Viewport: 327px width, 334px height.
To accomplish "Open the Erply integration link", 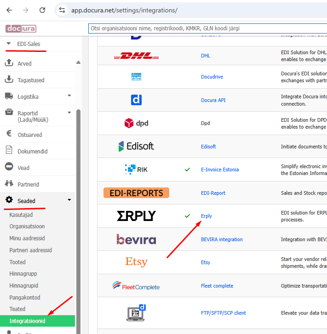I will point(206,216).
